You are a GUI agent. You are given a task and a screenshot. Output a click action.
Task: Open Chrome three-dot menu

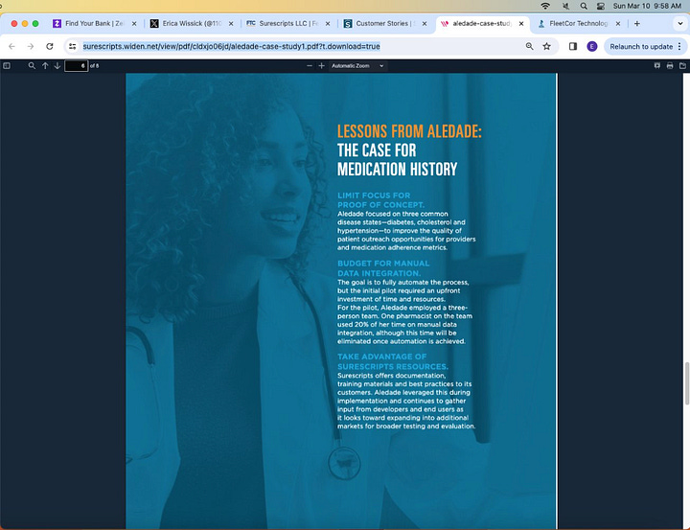pos(679,46)
